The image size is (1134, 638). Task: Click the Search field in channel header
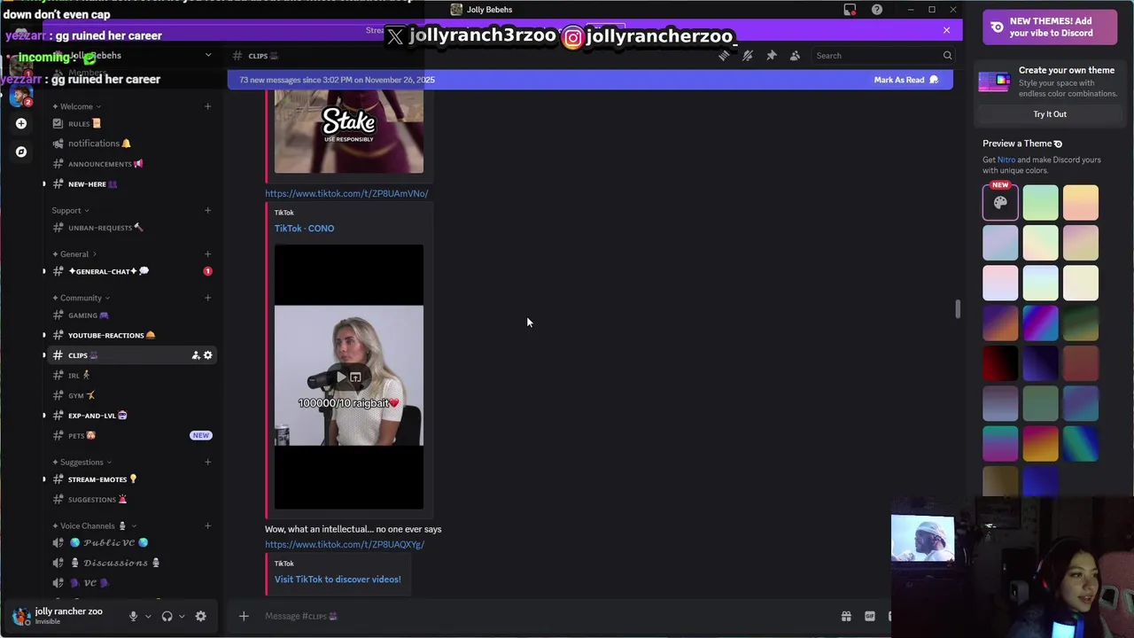tap(883, 56)
